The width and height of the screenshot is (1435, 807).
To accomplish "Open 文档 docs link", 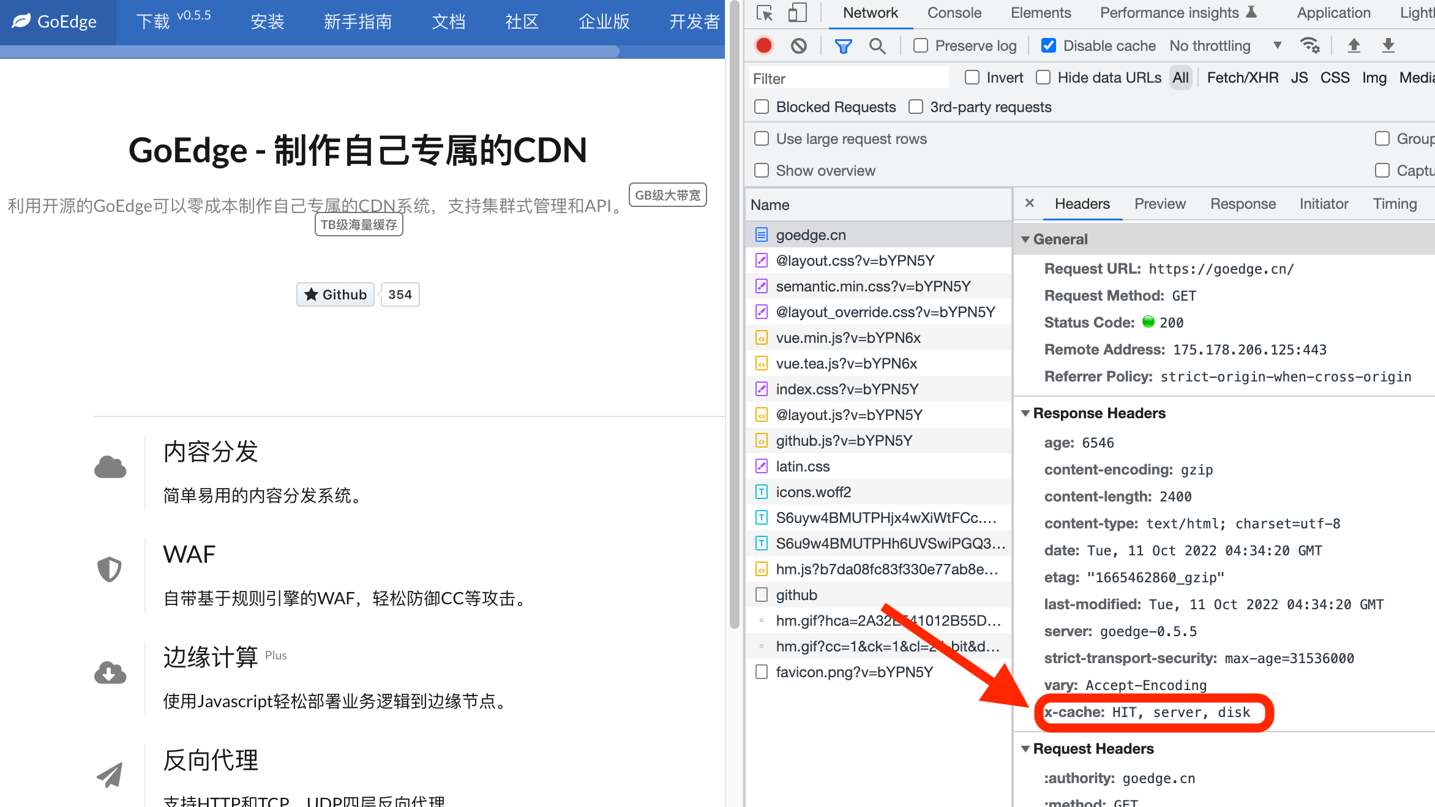I will [x=448, y=22].
